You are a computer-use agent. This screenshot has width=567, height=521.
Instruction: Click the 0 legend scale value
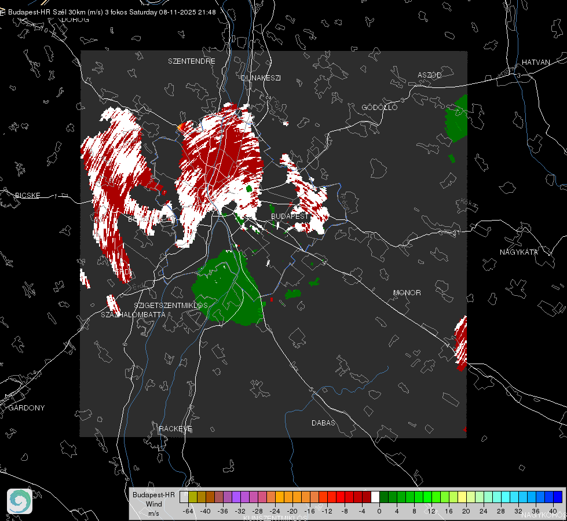pyautogui.click(x=379, y=511)
